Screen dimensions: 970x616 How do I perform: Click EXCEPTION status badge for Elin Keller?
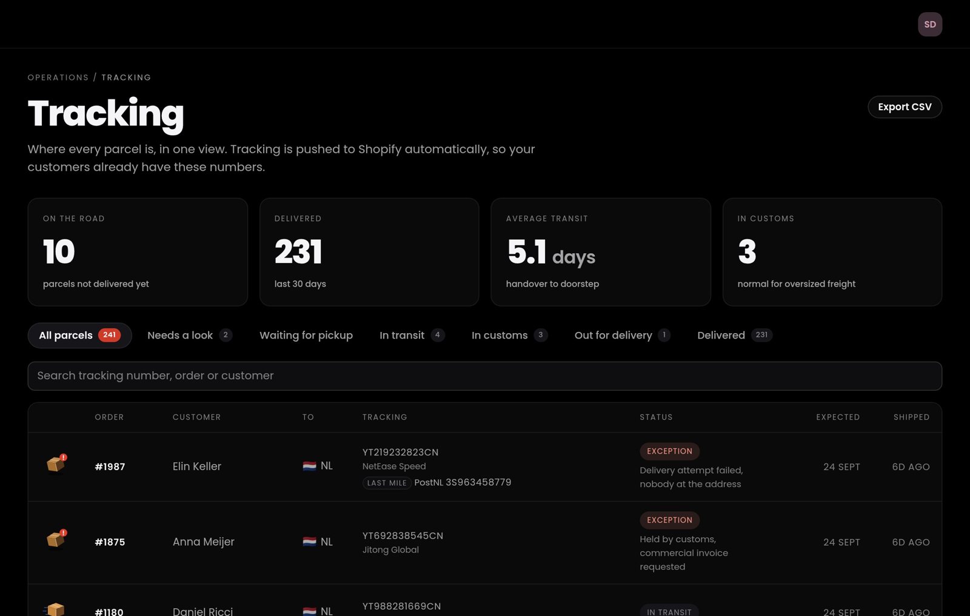pos(669,451)
